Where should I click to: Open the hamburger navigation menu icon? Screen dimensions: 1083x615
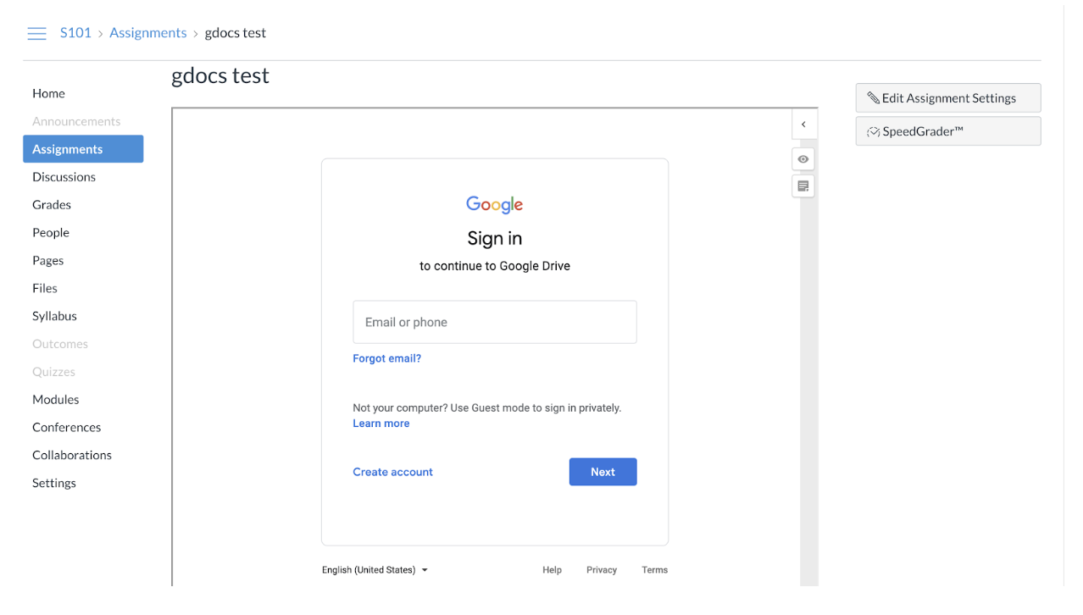(36, 34)
